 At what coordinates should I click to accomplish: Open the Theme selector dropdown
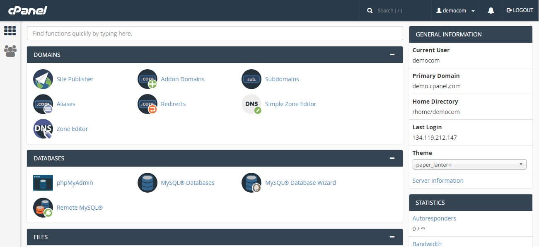click(469, 164)
